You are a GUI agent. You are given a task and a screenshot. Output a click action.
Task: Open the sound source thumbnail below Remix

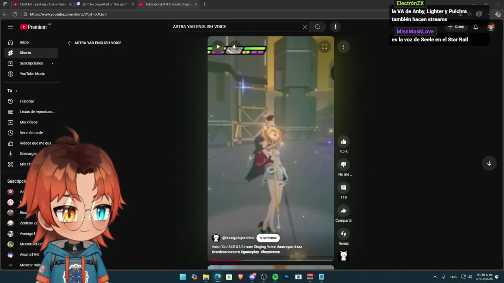(343, 256)
